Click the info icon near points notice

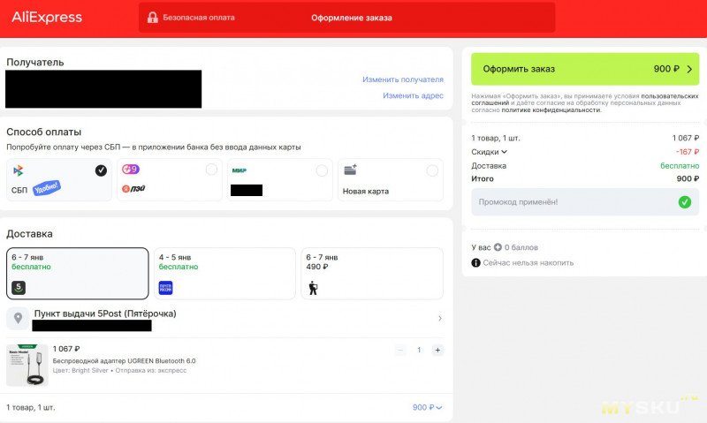pos(476,262)
